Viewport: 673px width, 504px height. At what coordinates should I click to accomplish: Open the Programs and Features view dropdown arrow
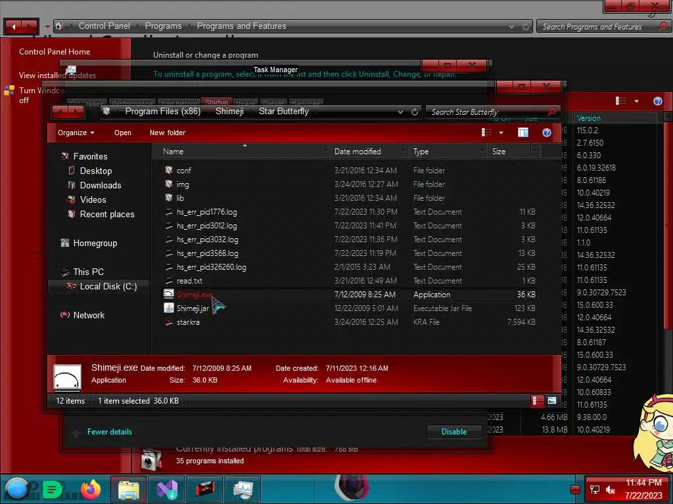coord(636,101)
